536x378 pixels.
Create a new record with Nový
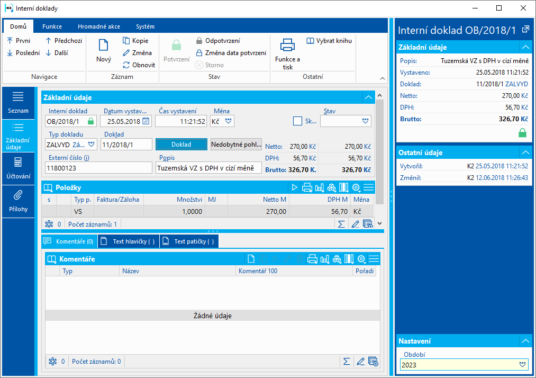[x=104, y=51]
